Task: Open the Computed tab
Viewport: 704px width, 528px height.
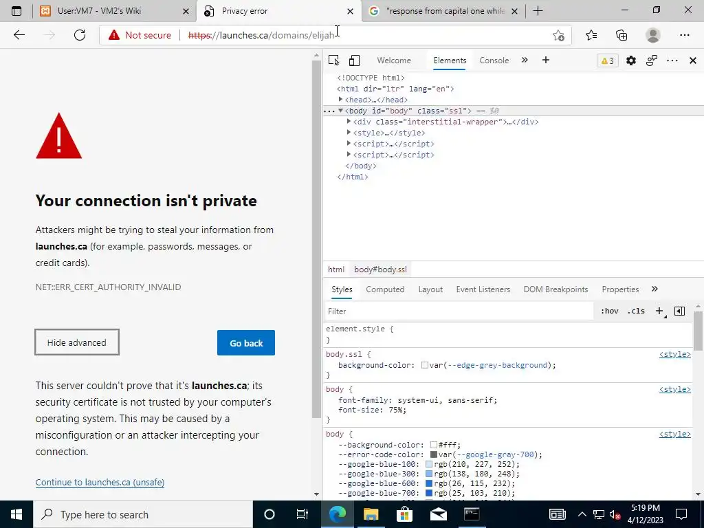Action: pyautogui.click(x=385, y=289)
